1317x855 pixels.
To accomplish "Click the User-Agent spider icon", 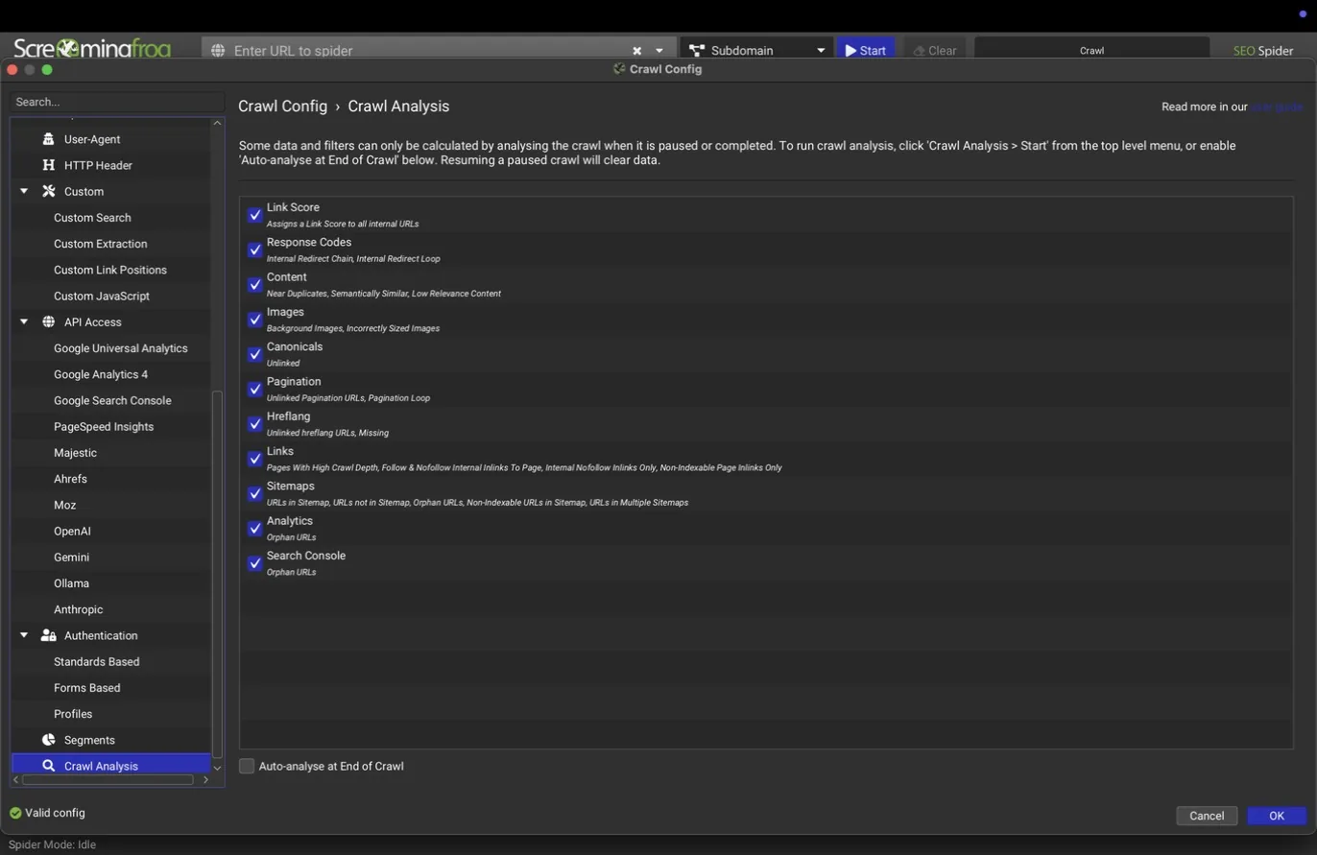I will point(48,139).
